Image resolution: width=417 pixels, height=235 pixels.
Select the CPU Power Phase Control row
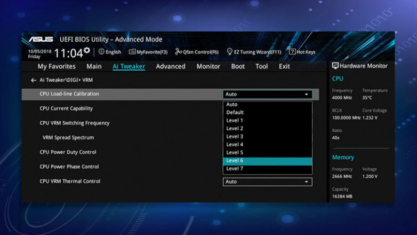[x=69, y=167]
